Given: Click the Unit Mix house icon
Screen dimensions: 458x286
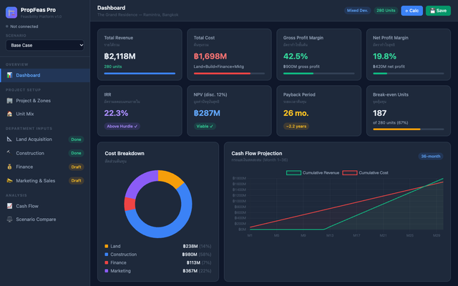Looking at the screenshot, I should (x=9, y=114).
